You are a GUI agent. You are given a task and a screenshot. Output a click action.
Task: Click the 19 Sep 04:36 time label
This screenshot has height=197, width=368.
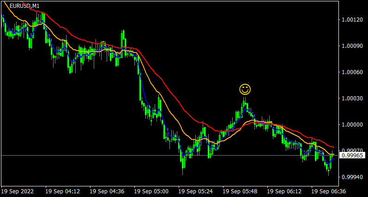[107, 191]
